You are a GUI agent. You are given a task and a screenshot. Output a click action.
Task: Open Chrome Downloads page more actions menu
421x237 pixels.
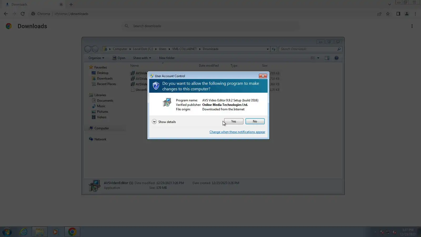(412, 26)
